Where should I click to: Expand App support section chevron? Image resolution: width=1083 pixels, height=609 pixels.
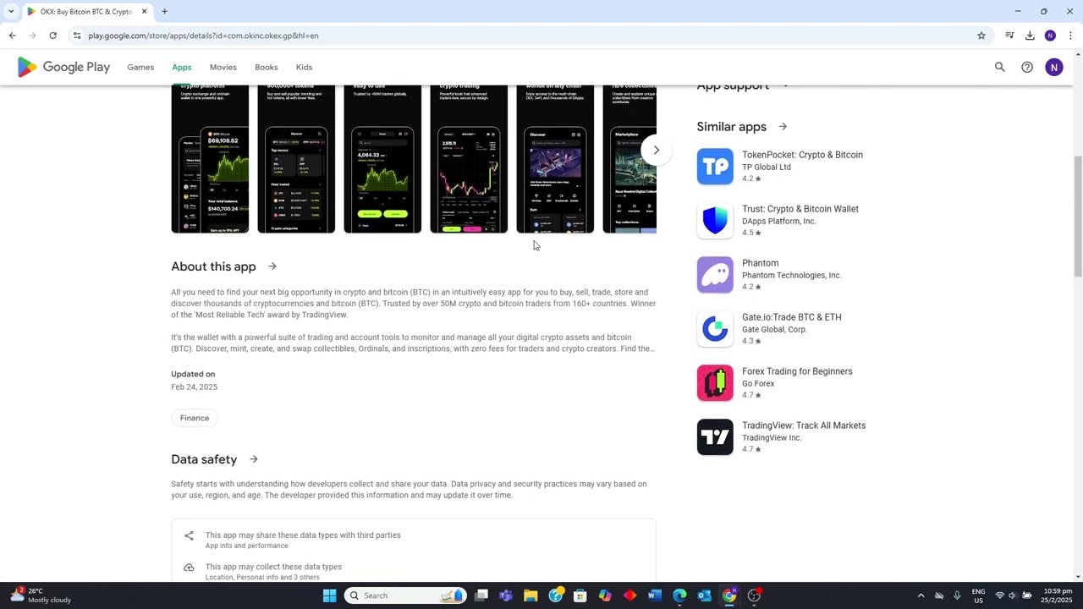click(x=785, y=85)
